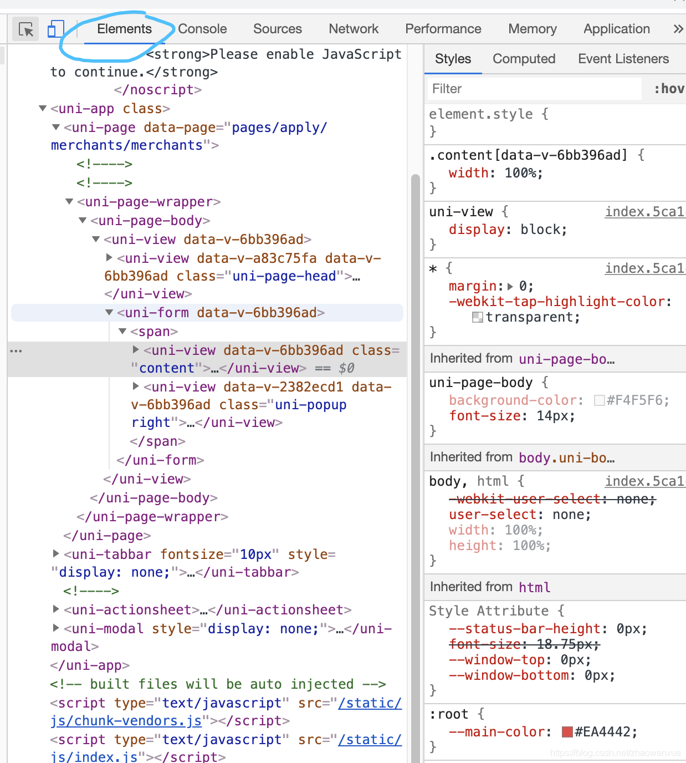The height and width of the screenshot is (763, 686).
Task: Open the Memory tab
Action: [x=533, y=29]
